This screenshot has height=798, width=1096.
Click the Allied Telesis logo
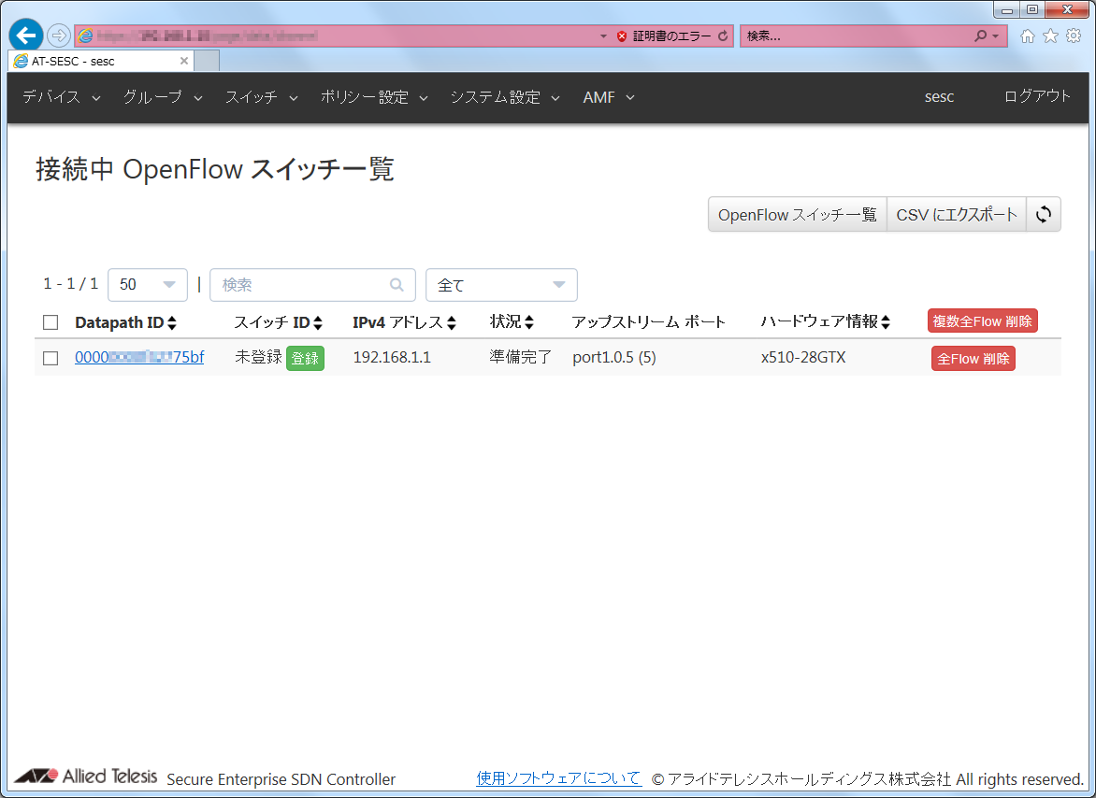tap(85, 777)
